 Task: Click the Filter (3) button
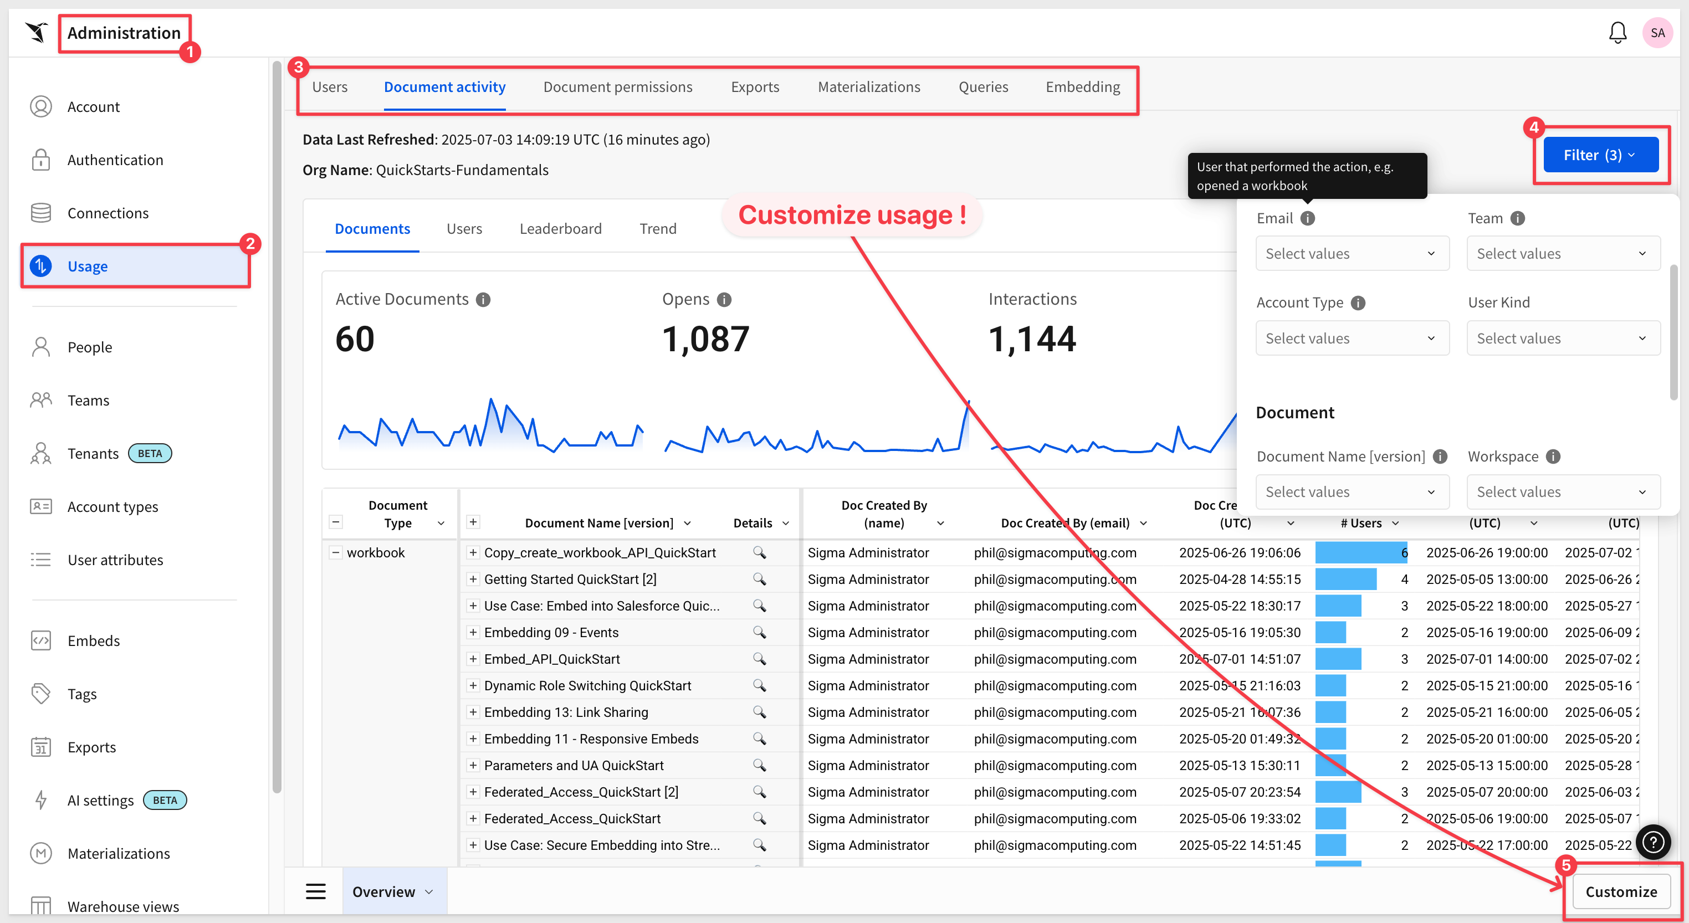[x=1600, y=155]
